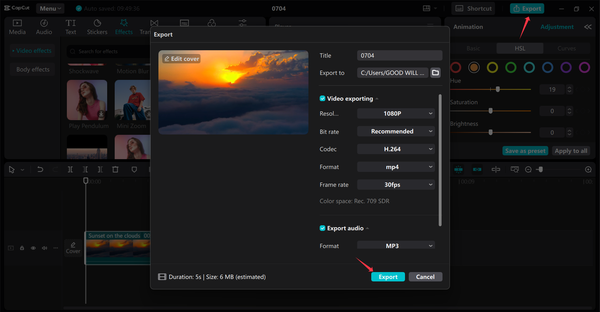
Task: Open the layout switcher icon
Action: tap(427, 8)
